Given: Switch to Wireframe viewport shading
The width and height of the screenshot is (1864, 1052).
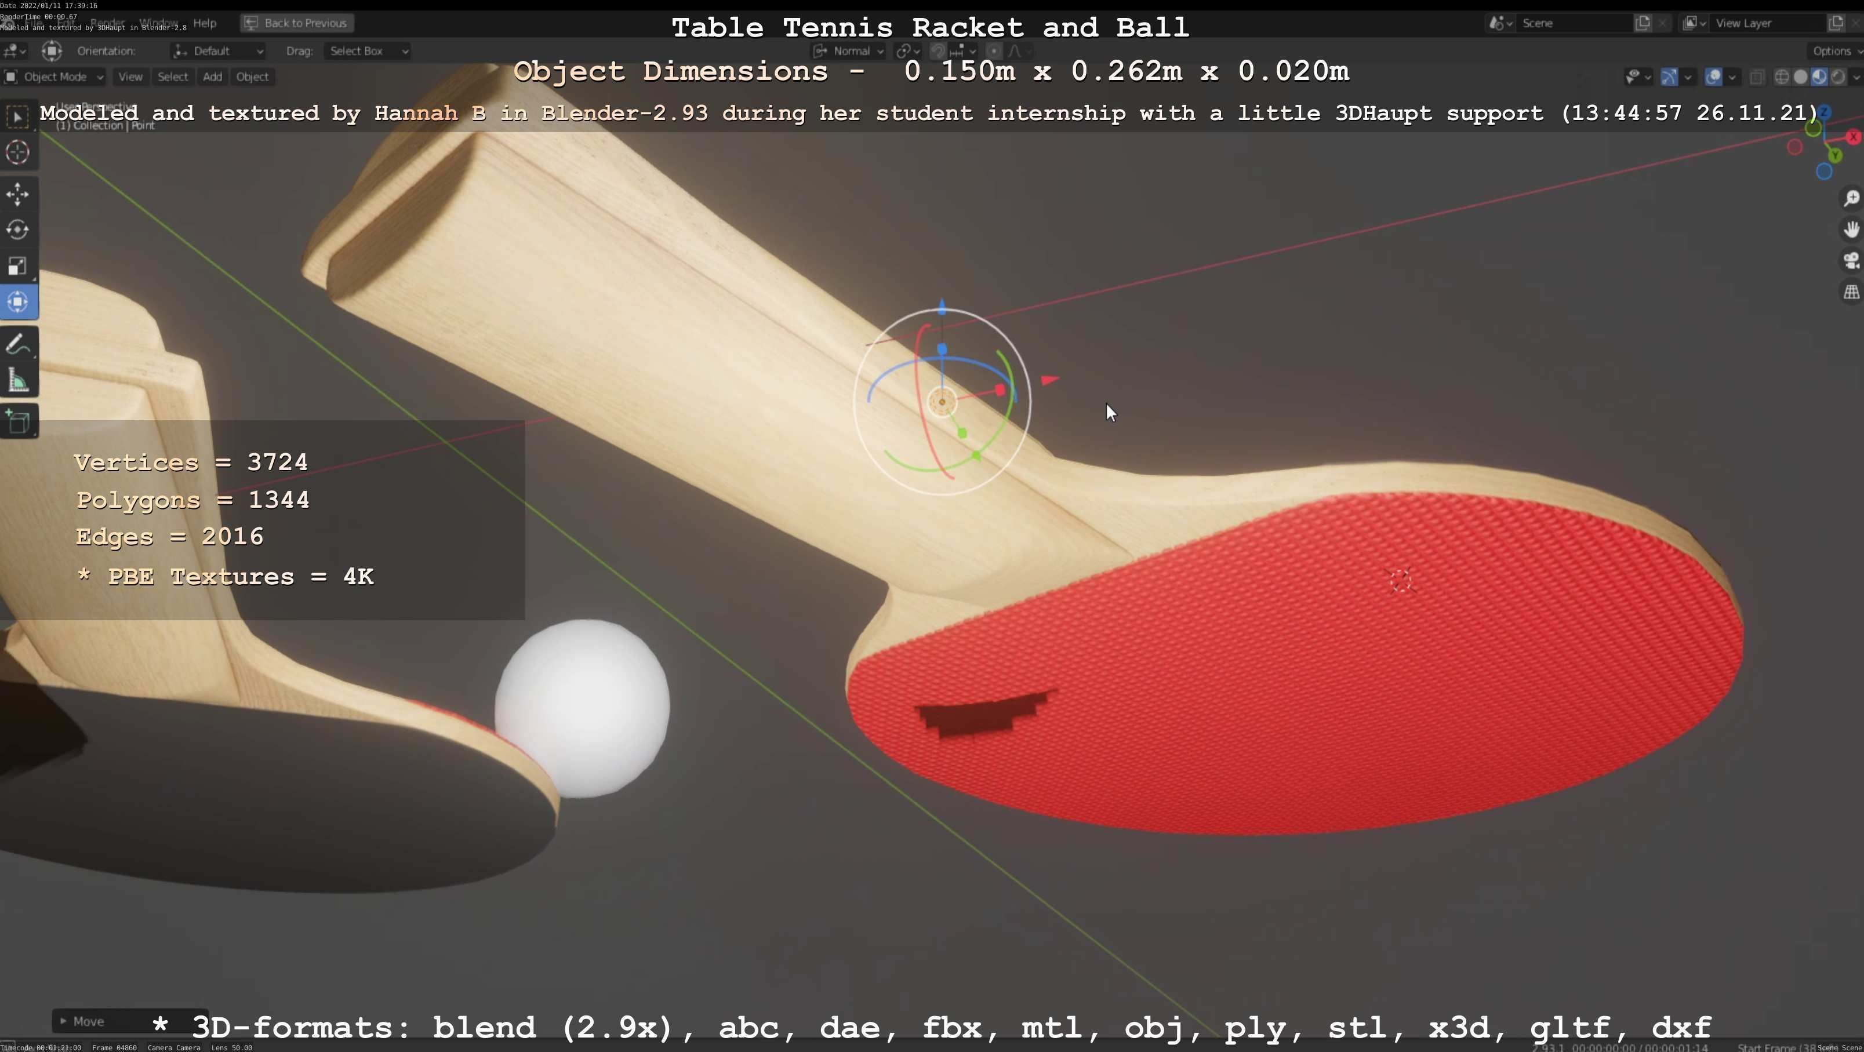Looking at the screenshot, I should point(1782,77).
